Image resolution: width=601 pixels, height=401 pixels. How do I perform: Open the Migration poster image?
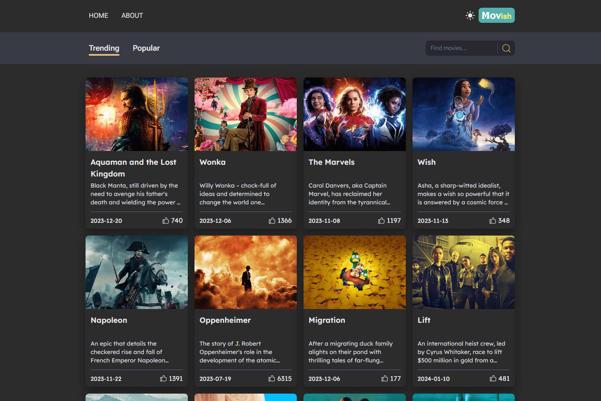coord(354,272)
